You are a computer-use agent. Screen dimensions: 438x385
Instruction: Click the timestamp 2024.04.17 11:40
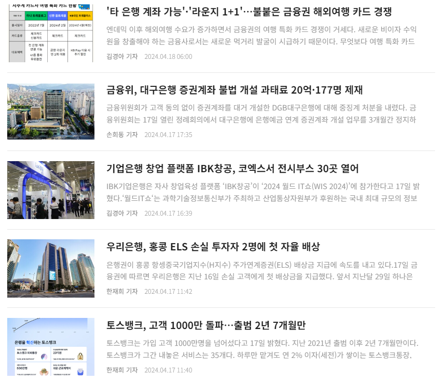(168, 370)
